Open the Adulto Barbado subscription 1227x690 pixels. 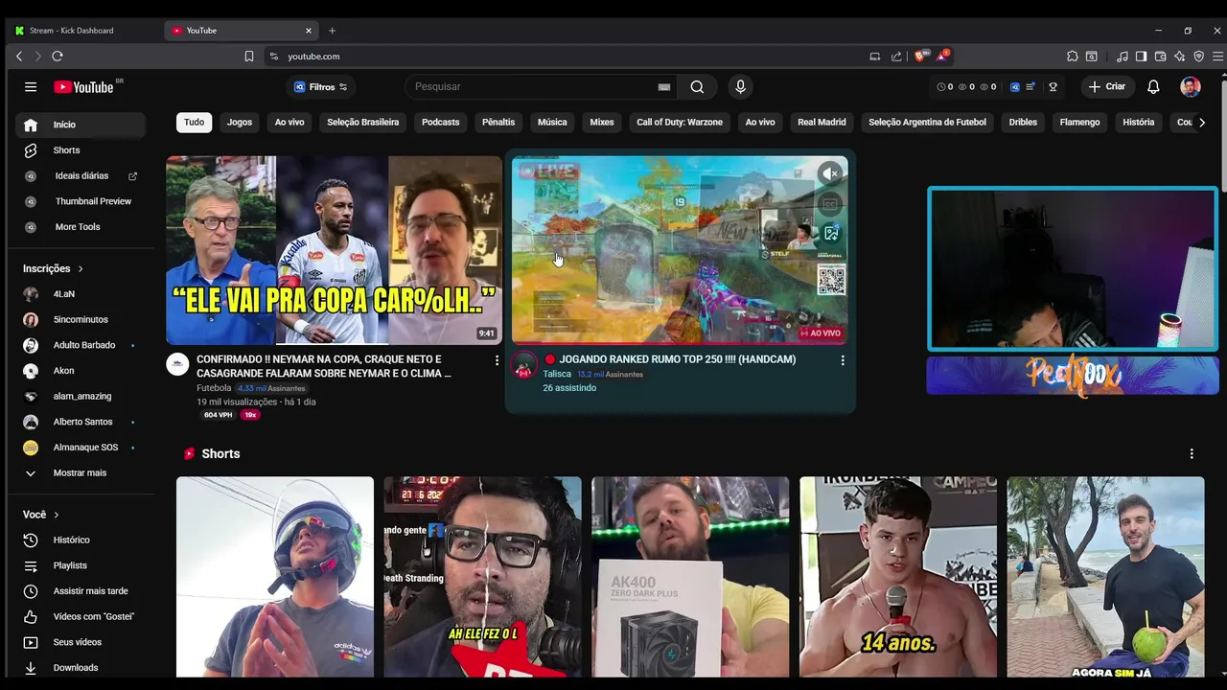(81, 345)
